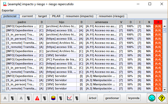Screen dimensions: 168x104
Task: Sort table by the red R column header
Action: click(x=158, y=22)
